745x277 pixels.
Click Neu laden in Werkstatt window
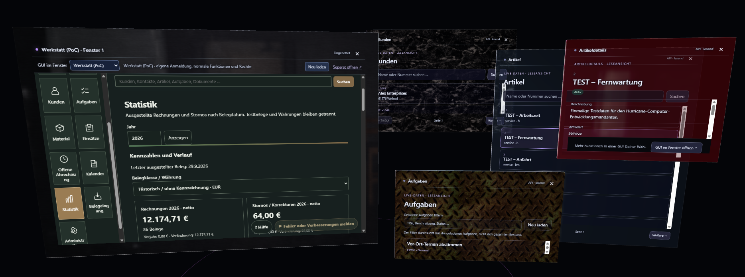[x=317, y=67]
